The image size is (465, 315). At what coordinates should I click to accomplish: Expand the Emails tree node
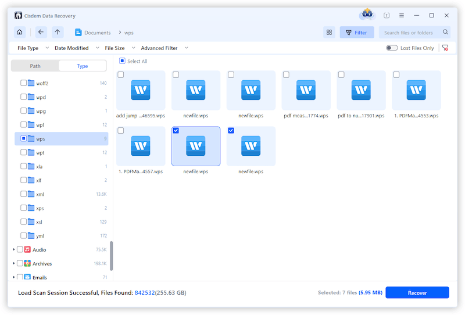point(13,277)
